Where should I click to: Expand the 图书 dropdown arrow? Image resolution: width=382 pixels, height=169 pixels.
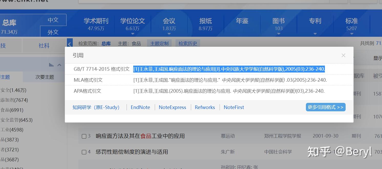(x=279, y=34)
